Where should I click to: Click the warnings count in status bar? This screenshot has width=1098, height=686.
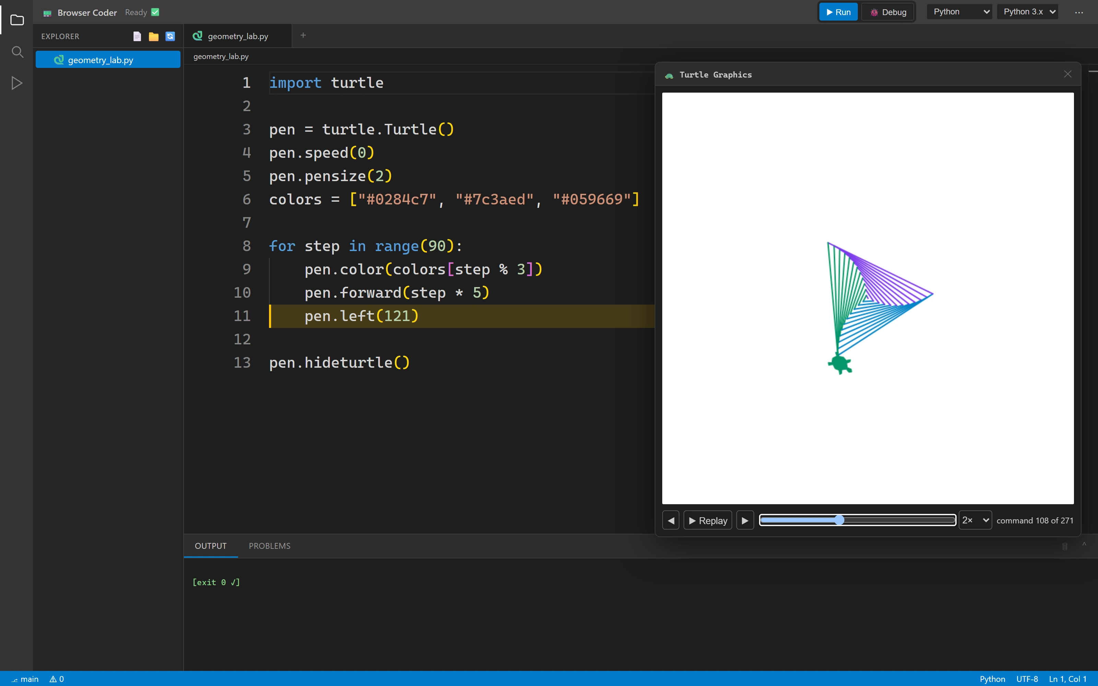(57, 679)
